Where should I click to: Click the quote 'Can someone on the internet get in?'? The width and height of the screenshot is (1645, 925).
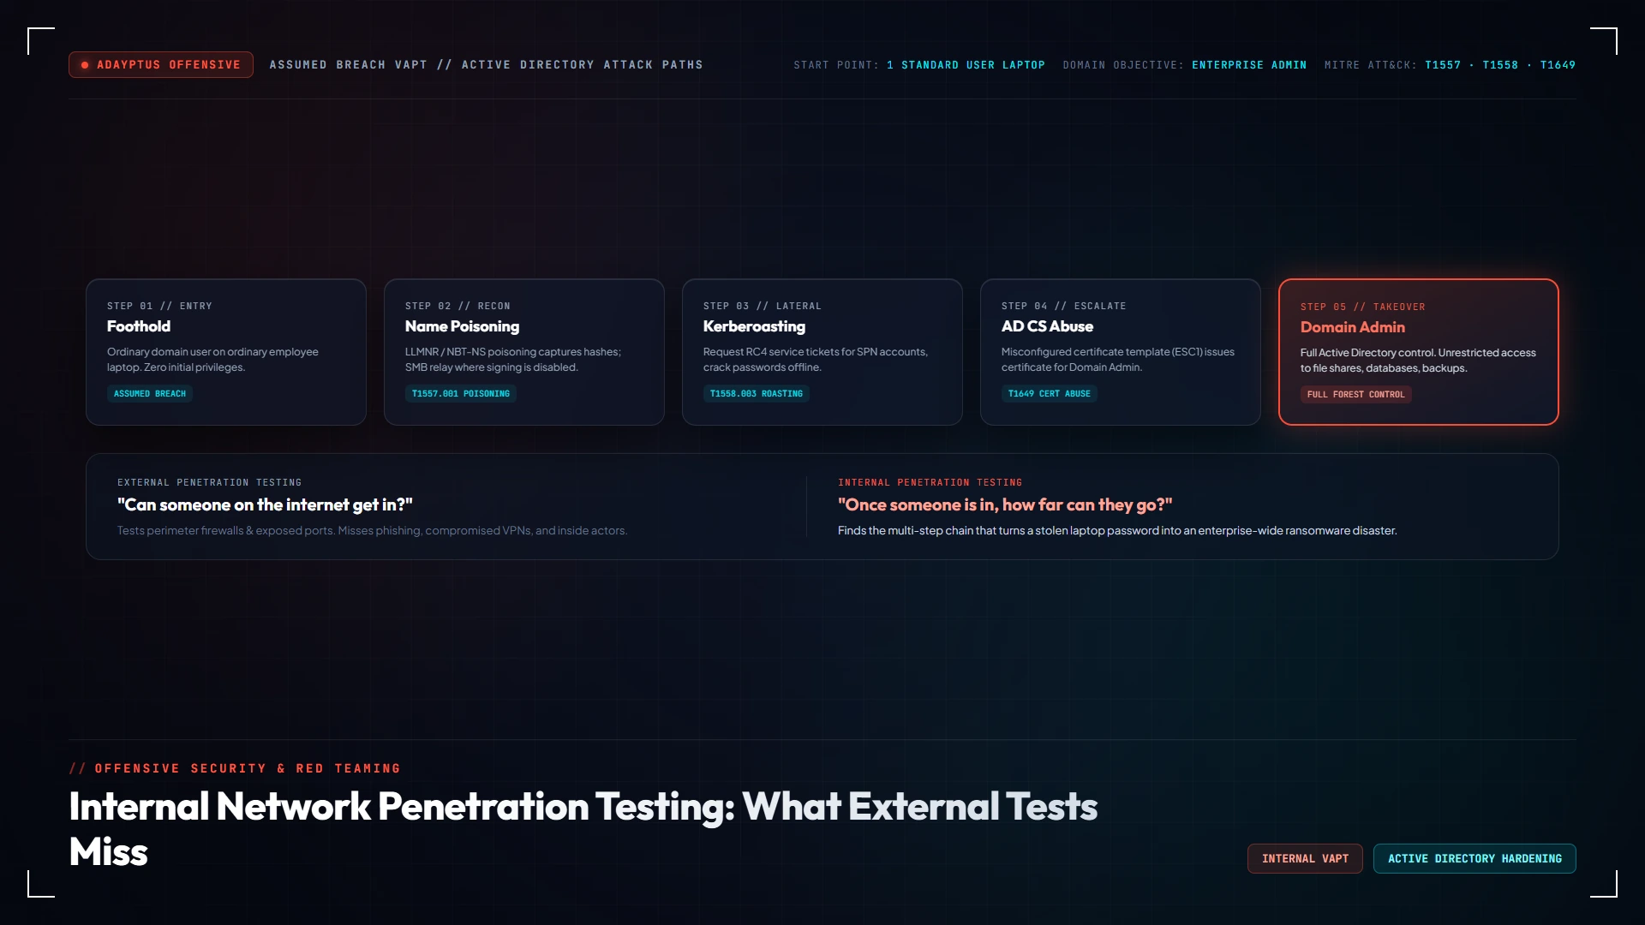(265, 505)
